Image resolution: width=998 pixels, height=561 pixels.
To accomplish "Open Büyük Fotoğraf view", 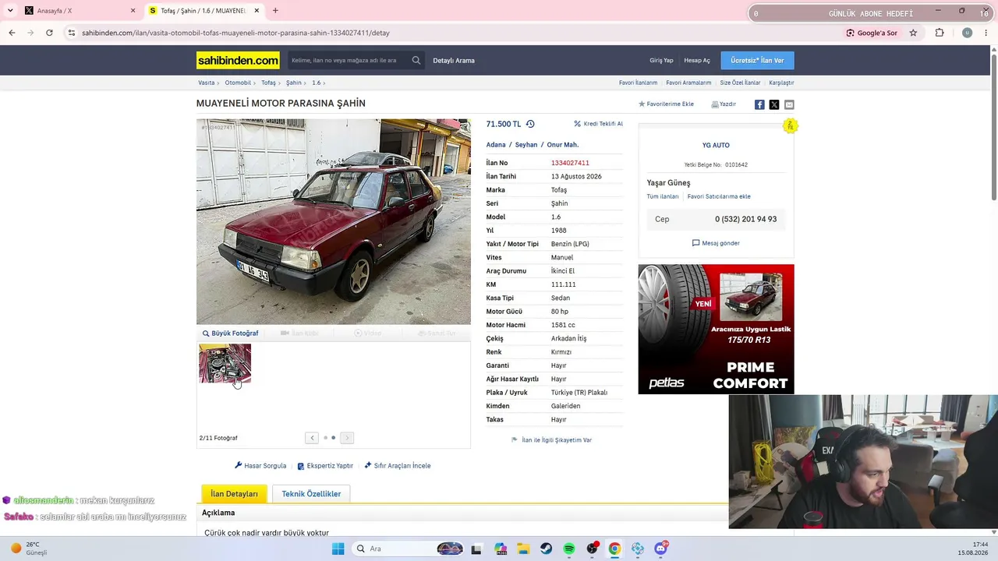I will (231, 333).
